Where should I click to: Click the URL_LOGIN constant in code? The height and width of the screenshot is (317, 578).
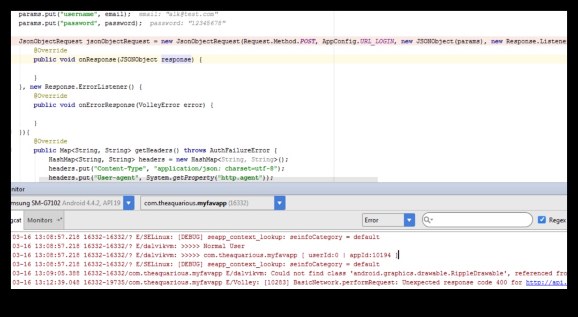377,41
